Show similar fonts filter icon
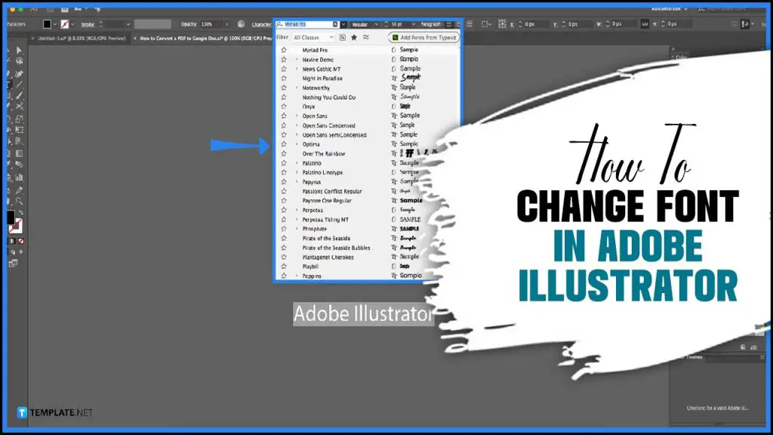Image resolution: width=773 pixels, height=435 pixels. click(366, 38)
